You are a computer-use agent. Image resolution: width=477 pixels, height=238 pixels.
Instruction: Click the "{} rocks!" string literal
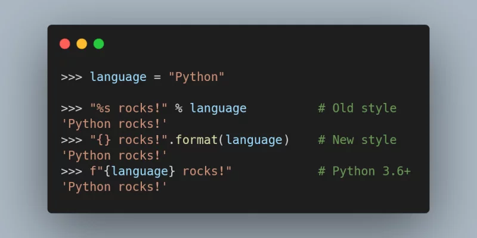pyautogui.click(x=129, y=140)
